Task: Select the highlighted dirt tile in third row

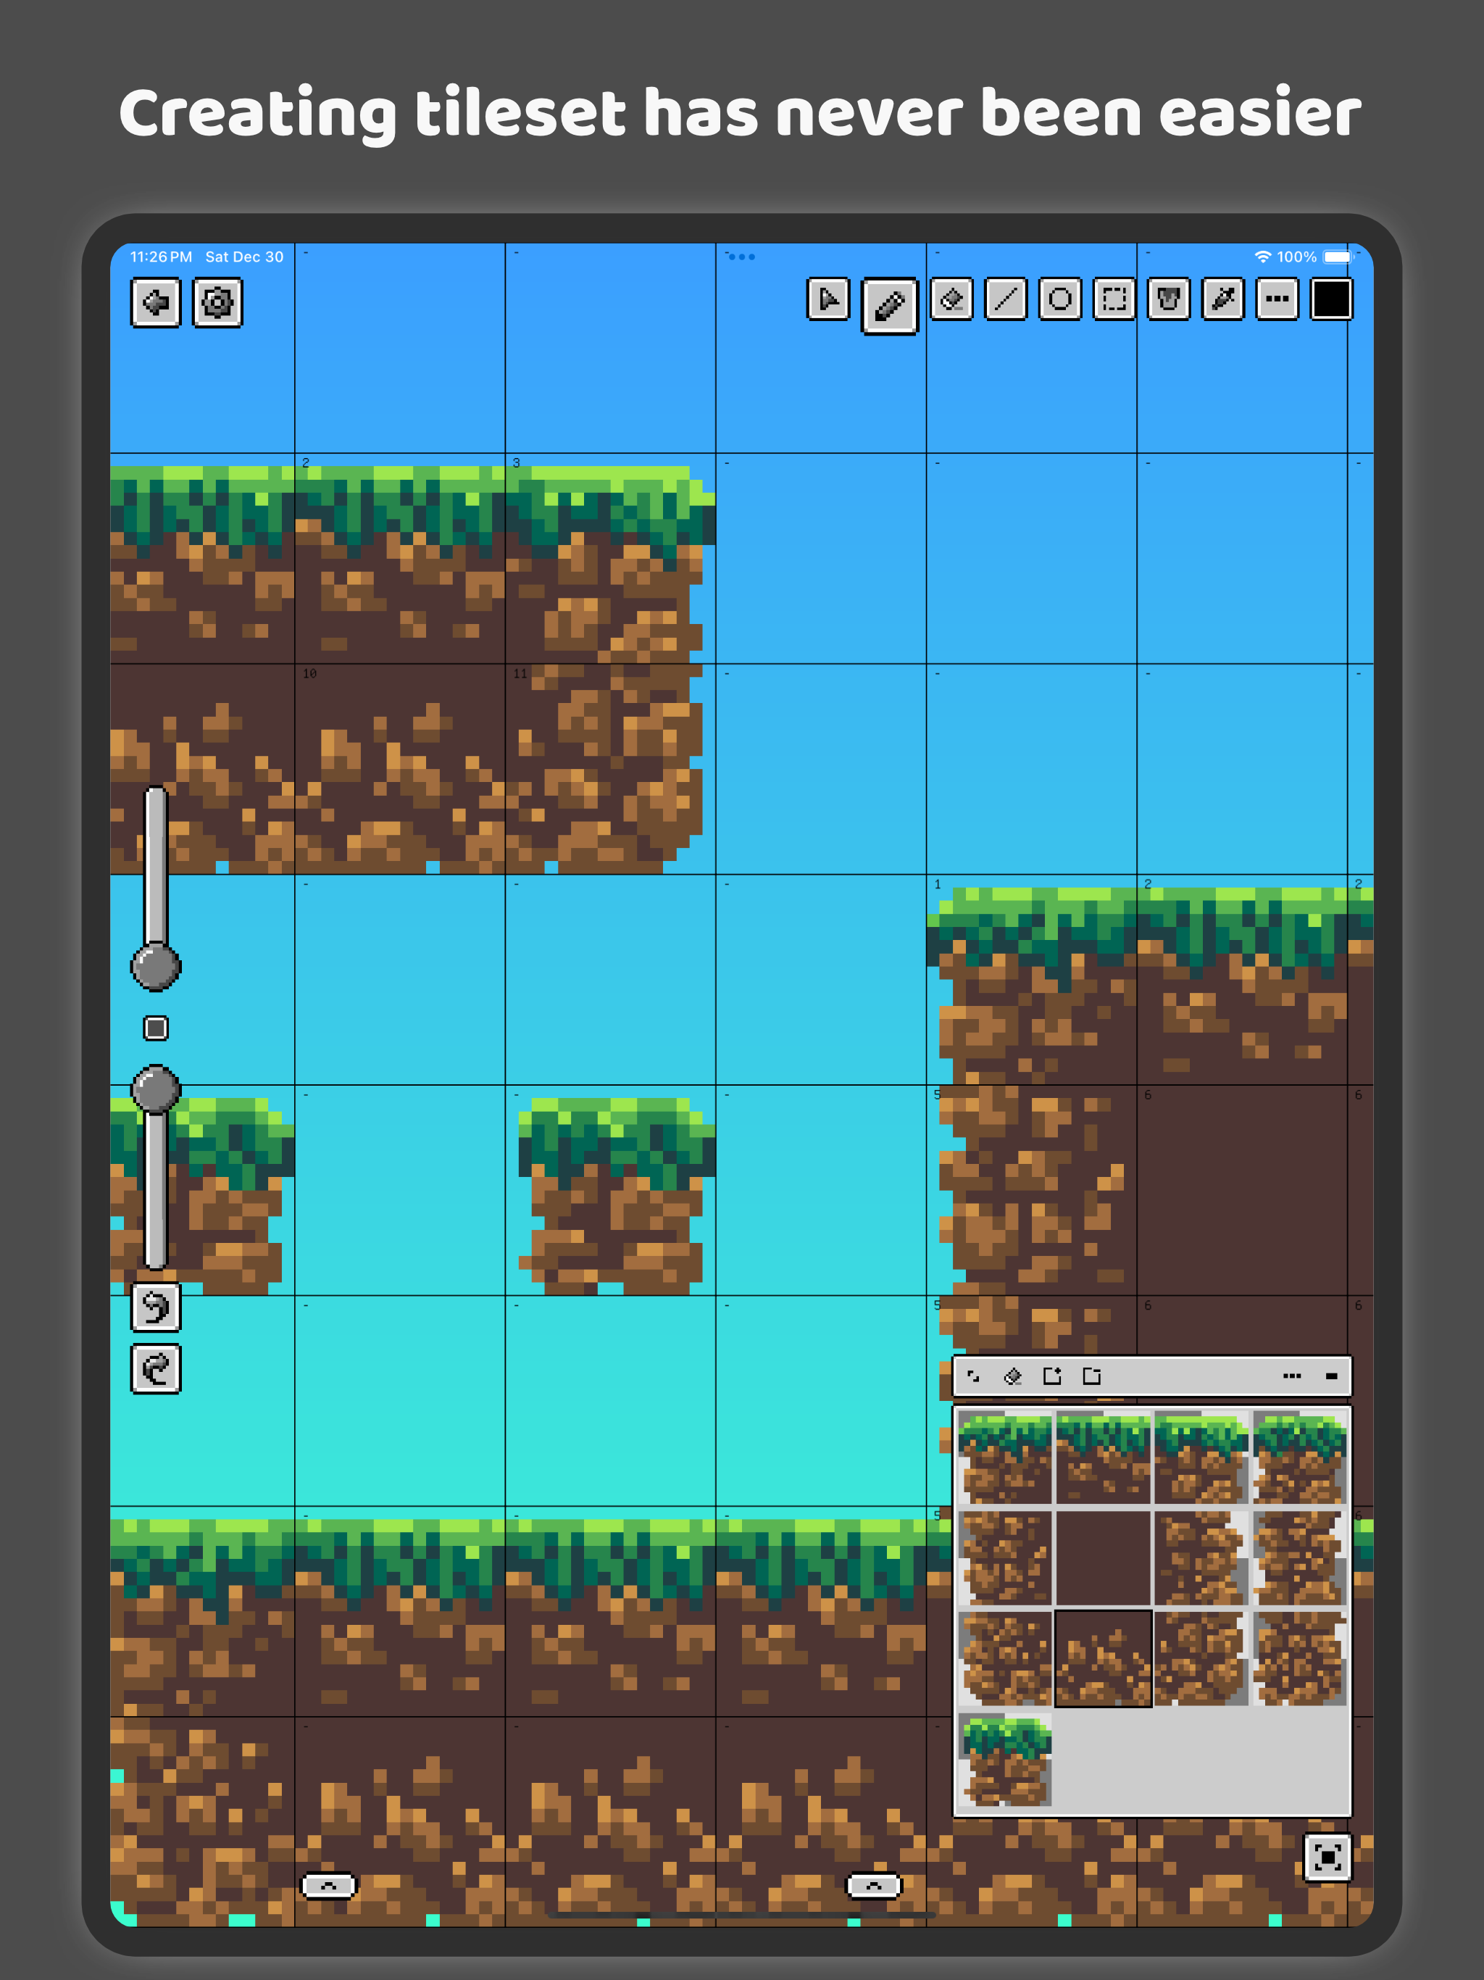Action: click(x=1103, y=1659)
